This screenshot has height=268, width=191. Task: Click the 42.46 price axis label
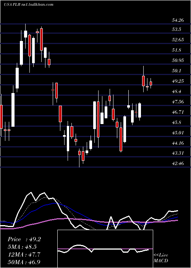[178, 163]
